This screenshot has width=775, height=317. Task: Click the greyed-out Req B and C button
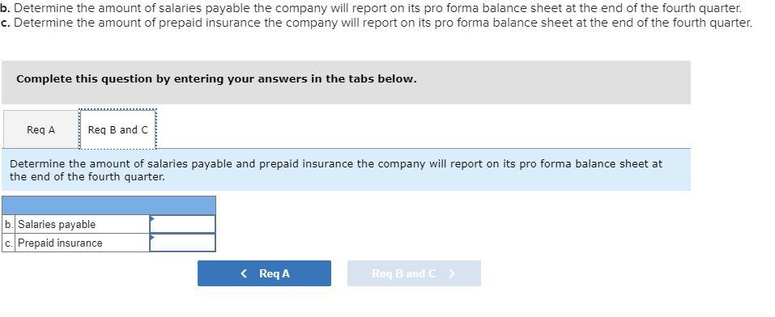(x=414, y=273)
